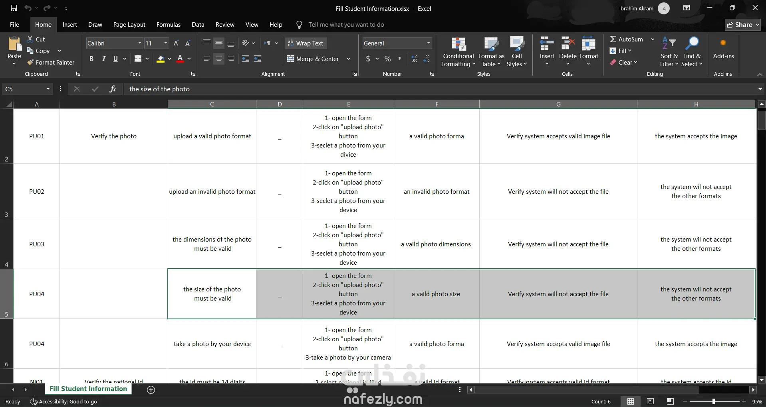This screenshot has height=407, width=766.
Task: Click the Decrease Decimal icon
Action: [x=427, y=59]
